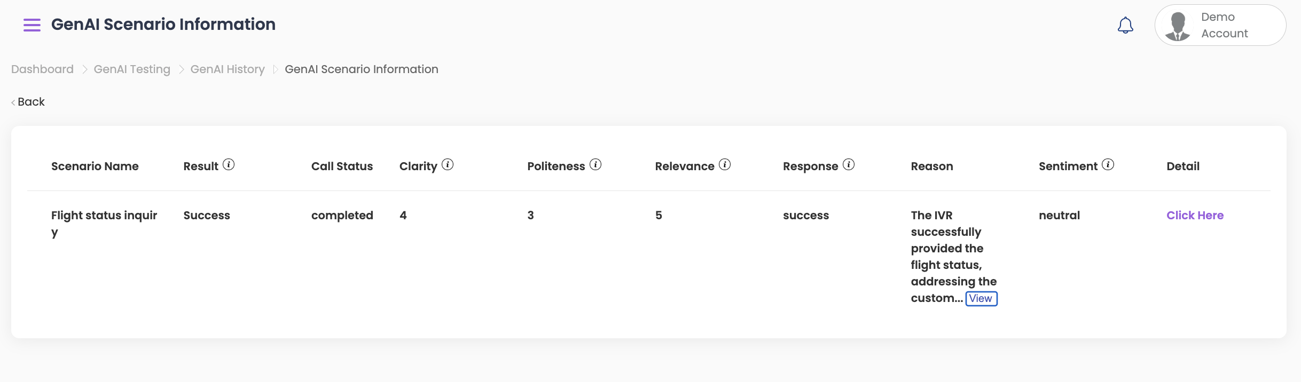The image size is (1301, 382).
Task: Navigate to GenAI History breadcrumb
Action: coord(228,69)
